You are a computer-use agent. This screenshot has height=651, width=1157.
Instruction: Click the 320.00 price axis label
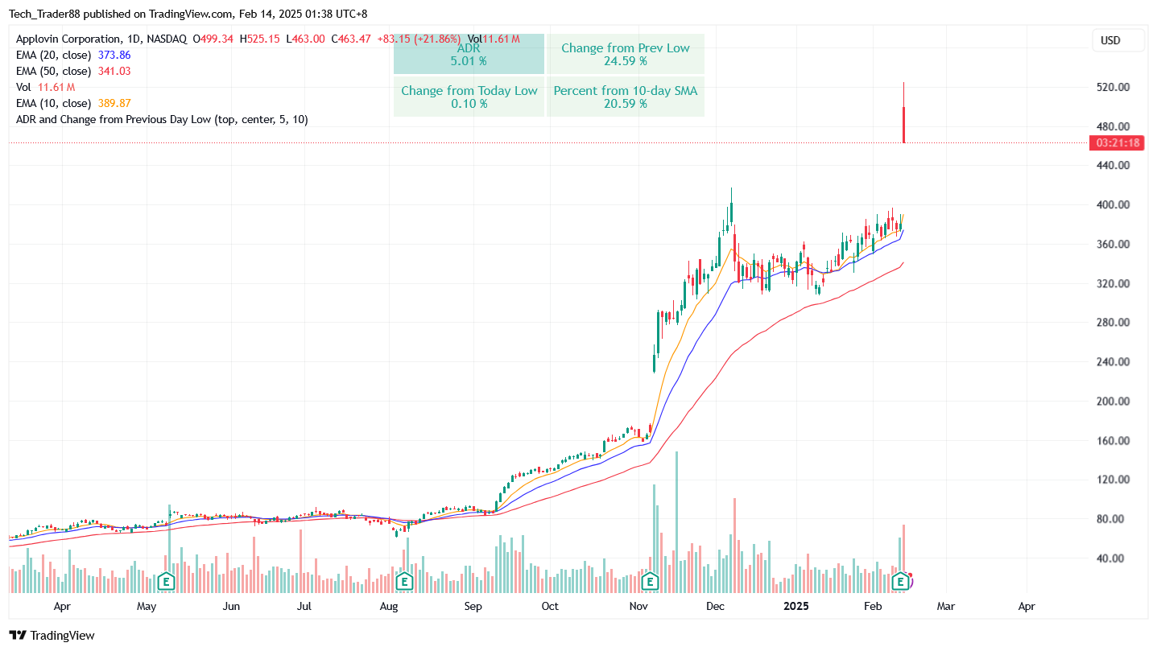click(x=1113, y=283)
